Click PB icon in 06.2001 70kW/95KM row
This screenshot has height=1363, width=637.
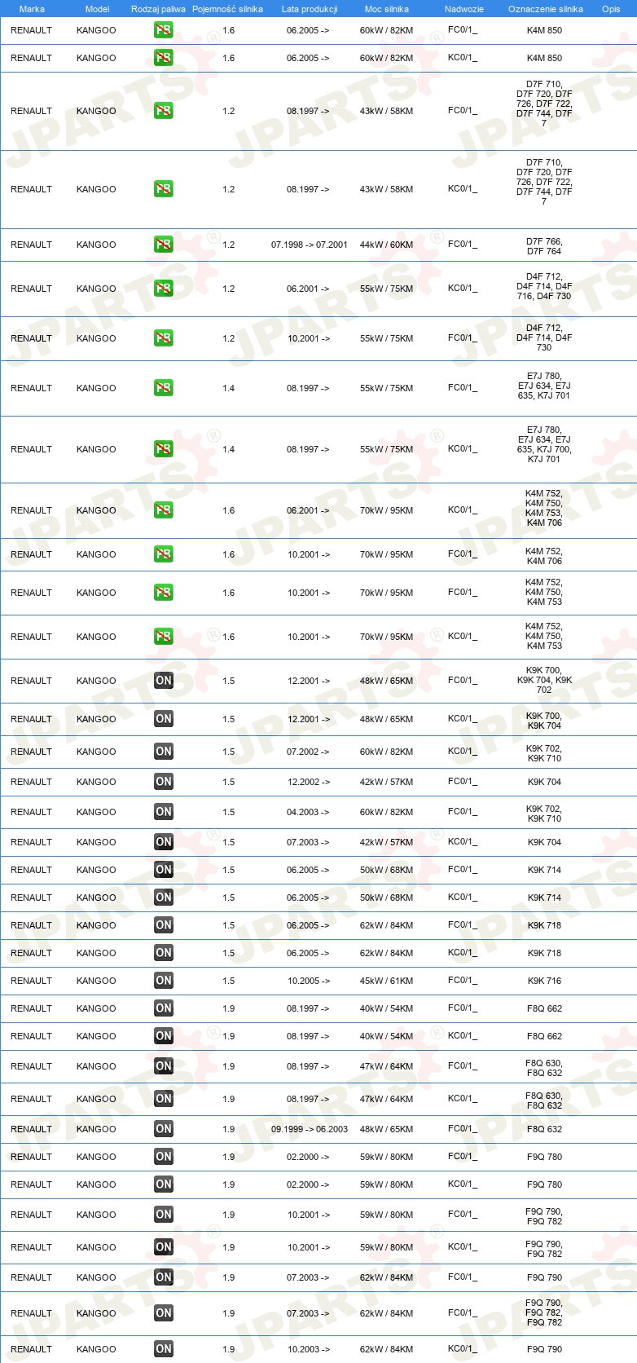click(164, 510)
